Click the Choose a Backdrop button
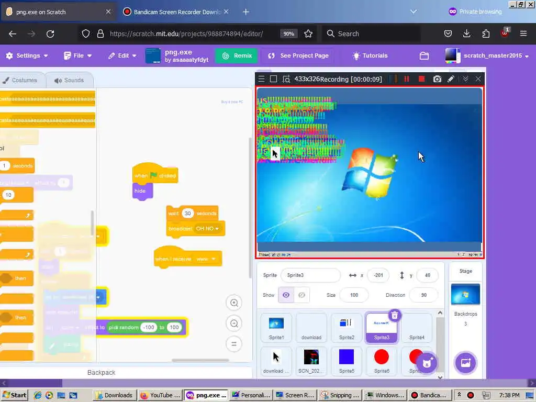Image resolution: width=536 pixels, height=402 pixels. [x=465, y=363]
